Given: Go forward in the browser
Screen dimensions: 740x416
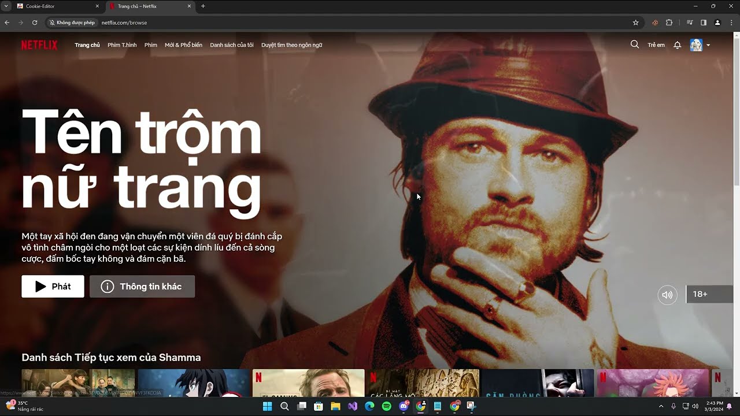Looking at the screenshot, I should pos(21,23).
